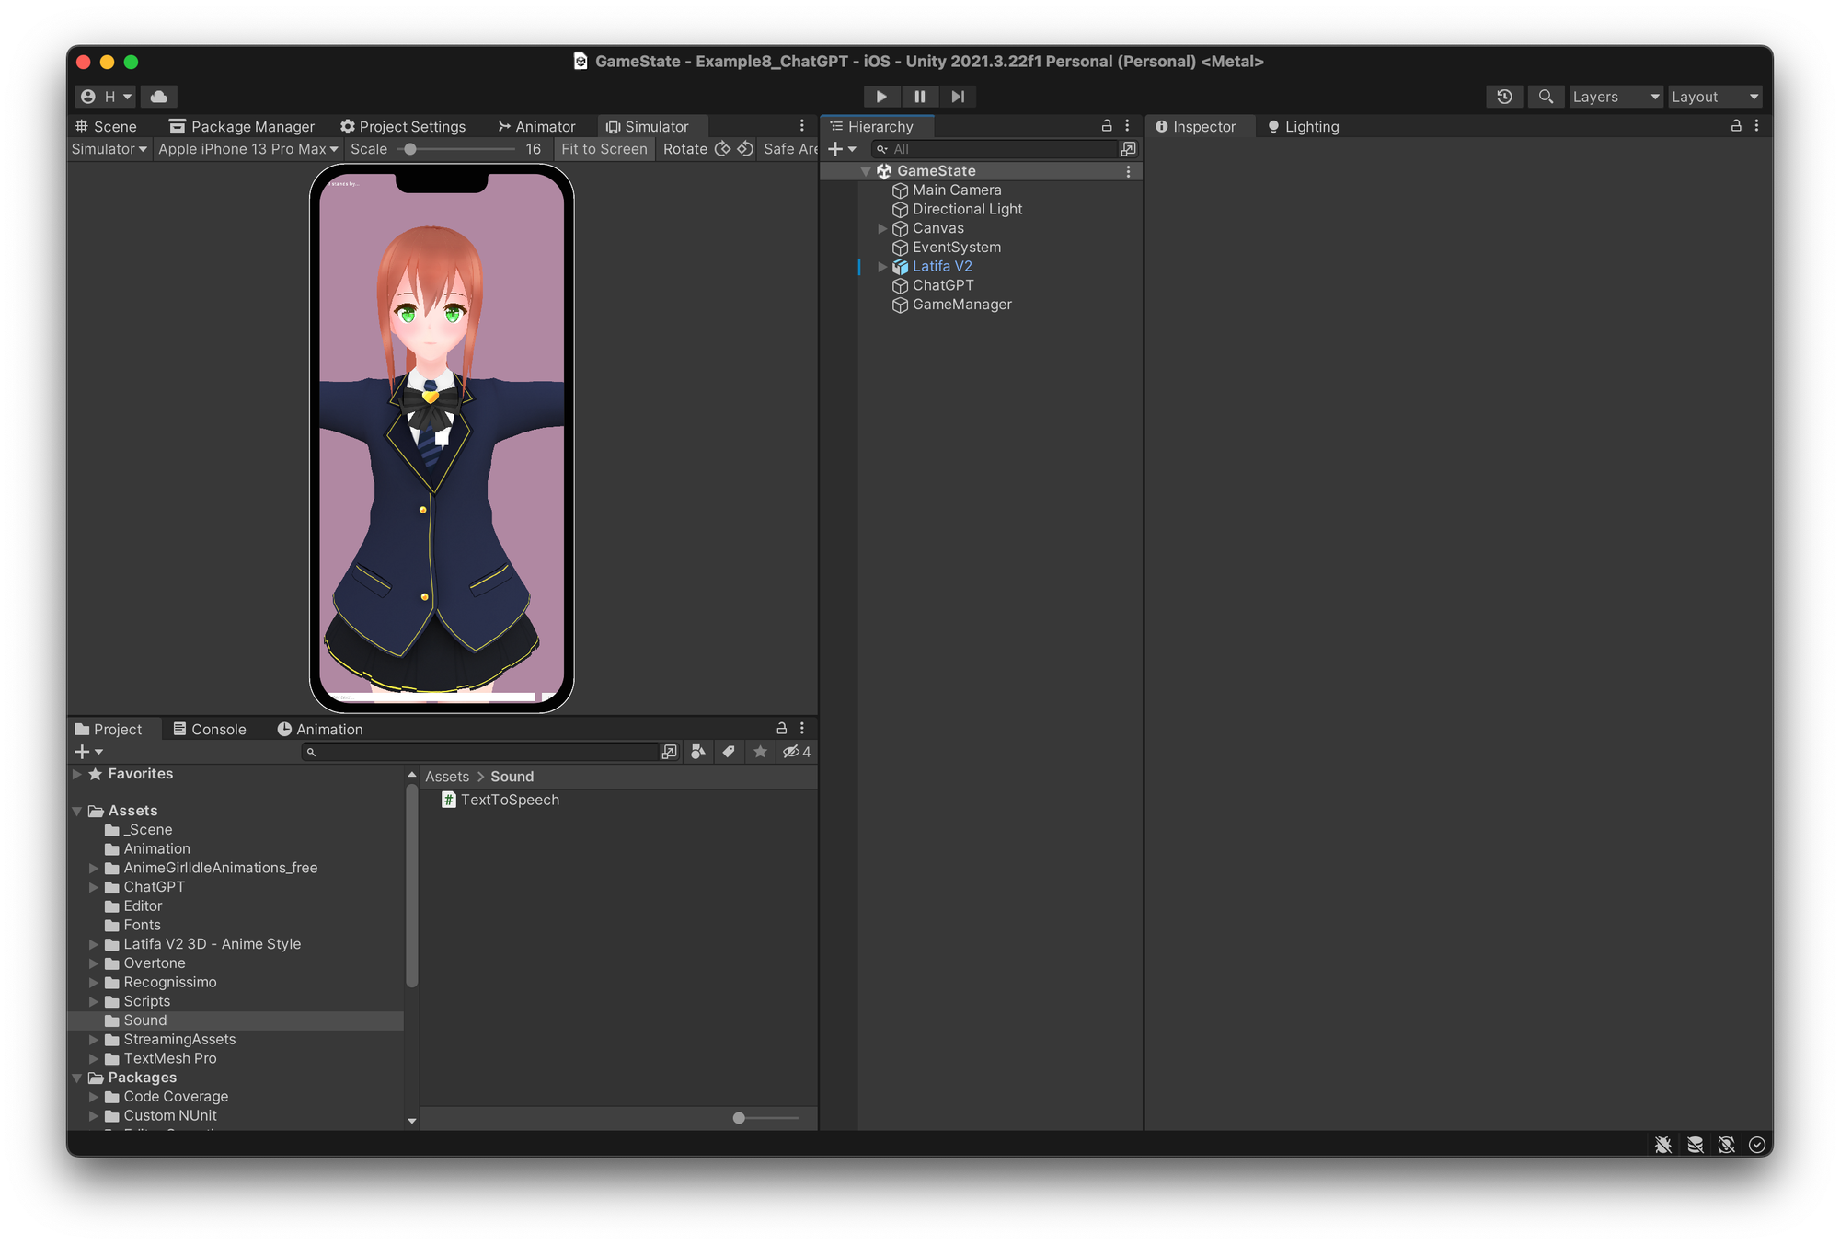Open Undo History icon
The image size is (1840, 1245).
coord(1504,97)
